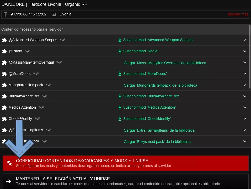The image size is (251, 189).
Task: Click download arrow icon for MedicalAttention
Action: point(120,107)
